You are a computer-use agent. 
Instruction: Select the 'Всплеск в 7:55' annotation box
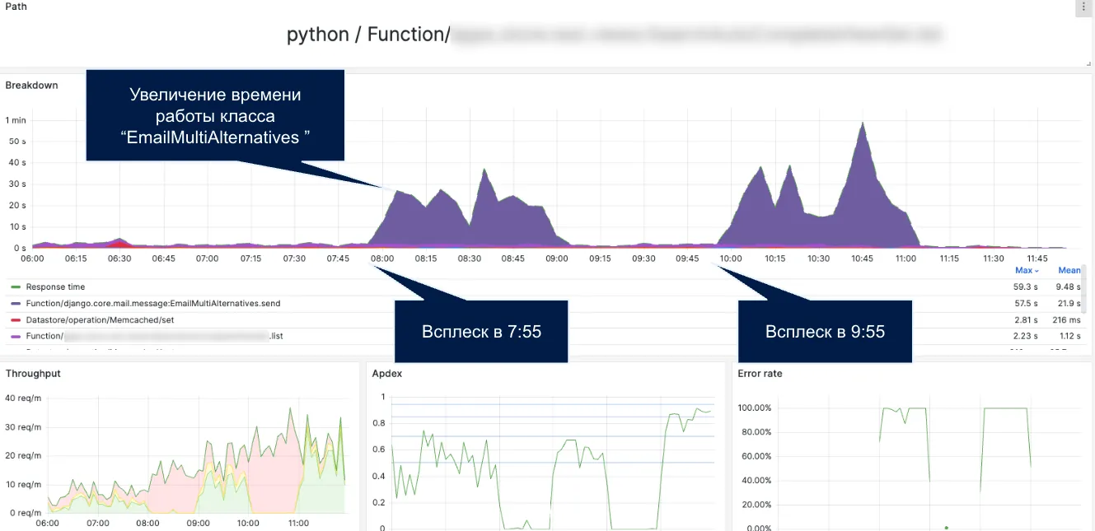click(481, 331)
